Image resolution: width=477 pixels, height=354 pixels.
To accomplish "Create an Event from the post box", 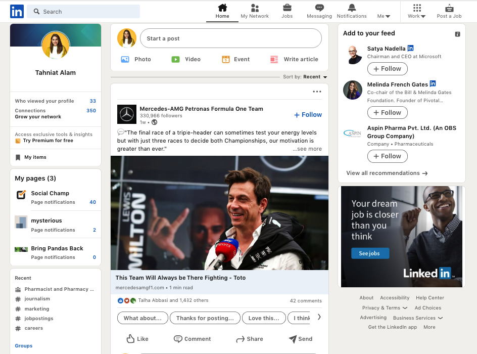I will tap(235, 59).
